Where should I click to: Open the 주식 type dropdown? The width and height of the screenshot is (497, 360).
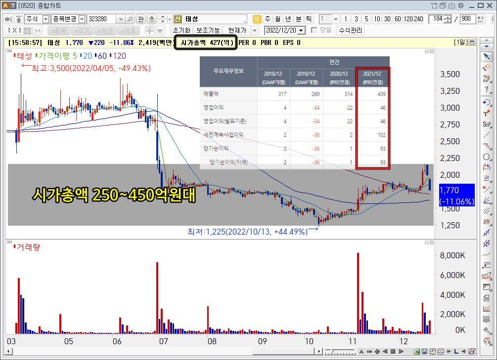[46, 19]
